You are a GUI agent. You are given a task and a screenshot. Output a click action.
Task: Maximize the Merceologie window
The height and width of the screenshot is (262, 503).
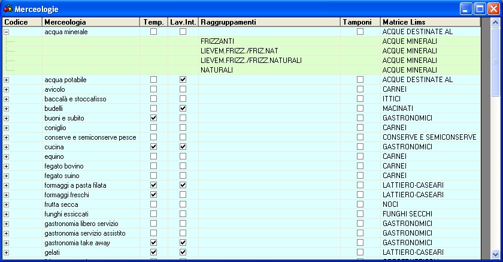pos(480,9)
